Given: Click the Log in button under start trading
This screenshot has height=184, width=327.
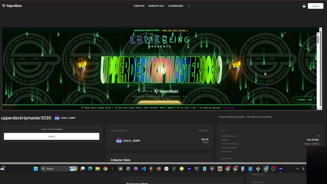Looking at the screenshot, I should click(x=52, y=136).
